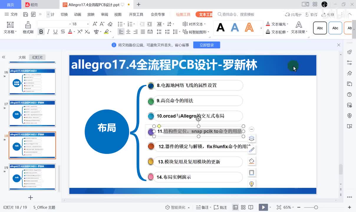Click the 智能美化 button in status bar
Image resolution: width=356 pixels, height=212 pixels.
(178, 207)
